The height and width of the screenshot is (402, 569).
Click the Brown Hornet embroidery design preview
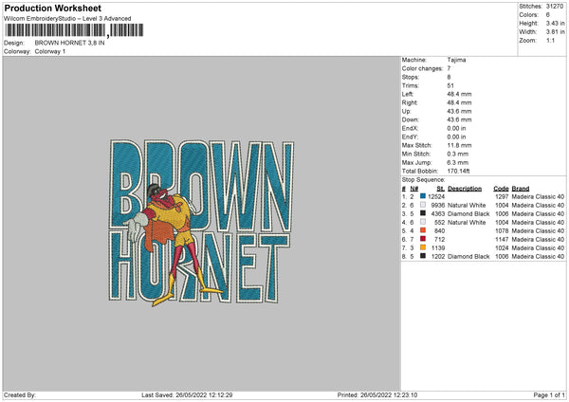coord(201,222)
